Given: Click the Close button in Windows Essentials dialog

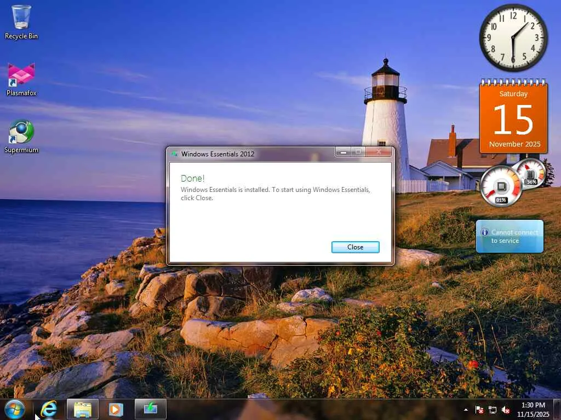Looking at the screenshot, I should click(355, 247).
